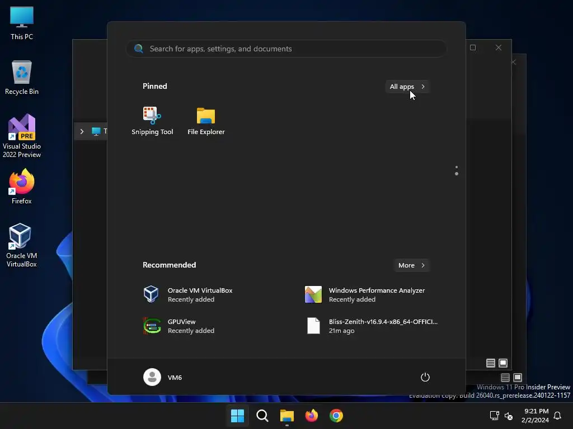Open the clock and date 9:21 PM

[535, 416]
